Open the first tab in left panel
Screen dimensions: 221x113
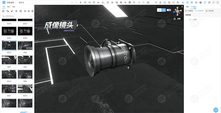coord(4,7)
